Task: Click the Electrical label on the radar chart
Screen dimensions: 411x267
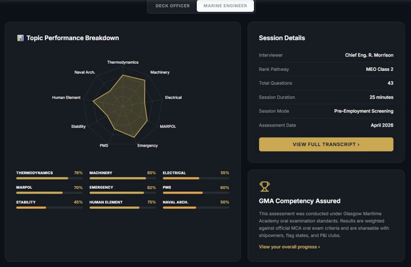Action: (x=173, y=97)
